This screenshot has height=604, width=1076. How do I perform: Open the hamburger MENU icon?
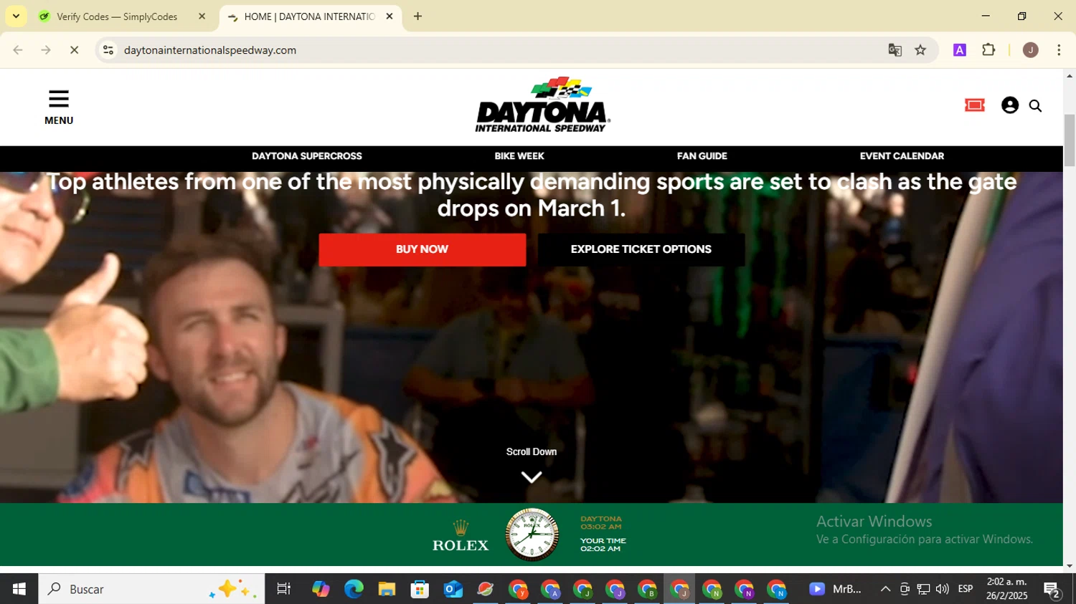[59, 99]
